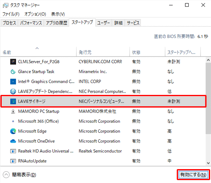Select the LAVIEサイネージ name text
The height and width of the screenshot is (183, 211).
pos(32,101)
